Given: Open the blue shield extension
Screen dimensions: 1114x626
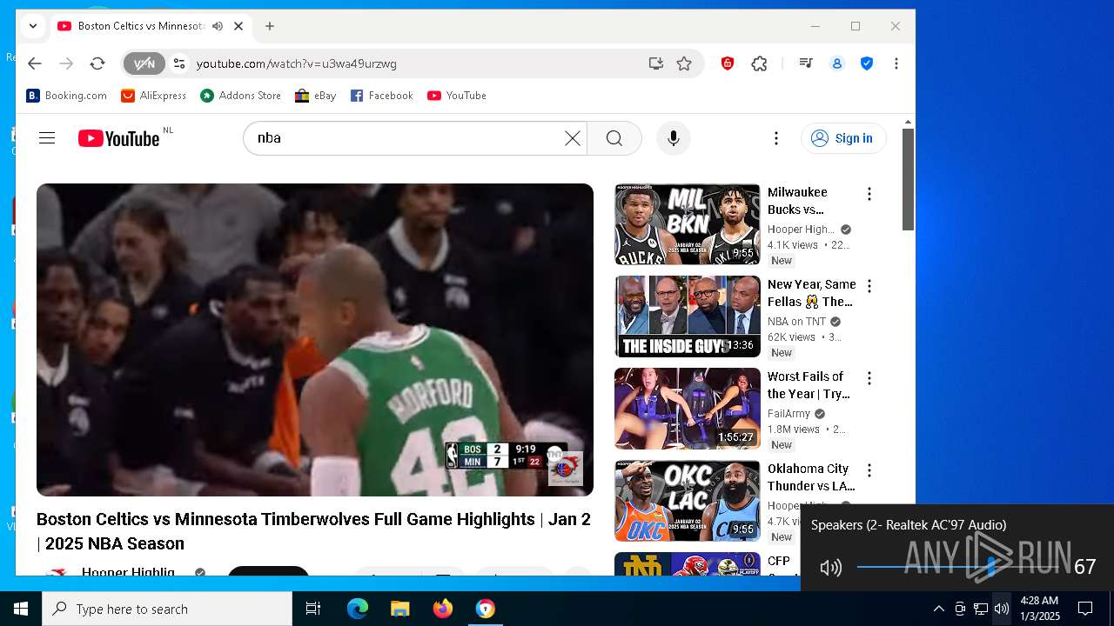Looking at the screenshot, I should tap(867, 63).
